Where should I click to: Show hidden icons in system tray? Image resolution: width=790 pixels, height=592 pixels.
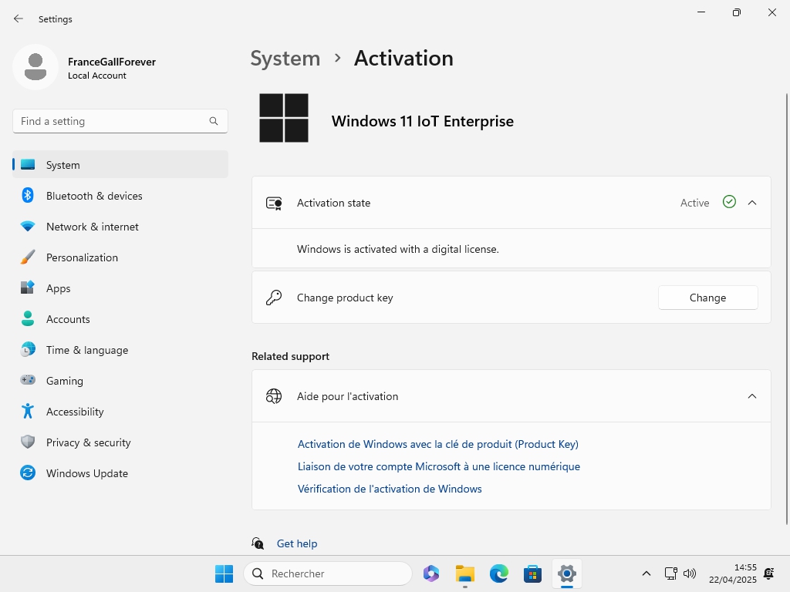click(x=647, y=573)
